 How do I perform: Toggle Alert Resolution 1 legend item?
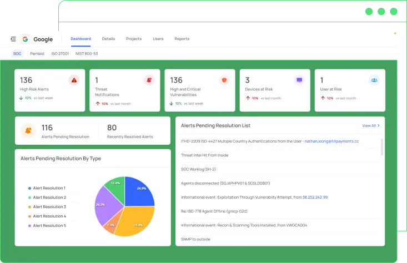point(49,188)
